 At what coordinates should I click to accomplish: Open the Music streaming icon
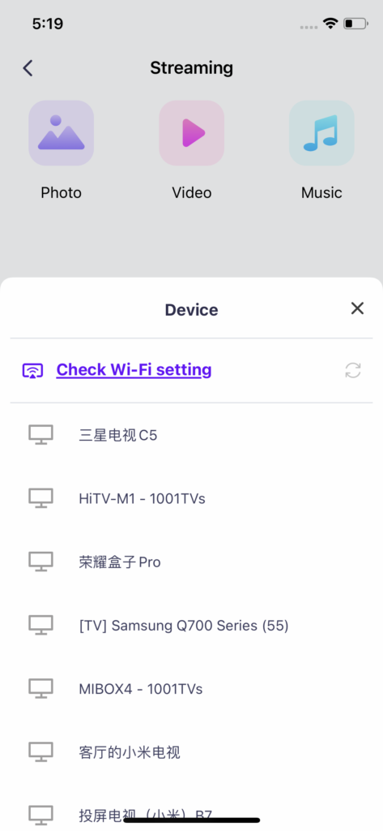(321, 133)
